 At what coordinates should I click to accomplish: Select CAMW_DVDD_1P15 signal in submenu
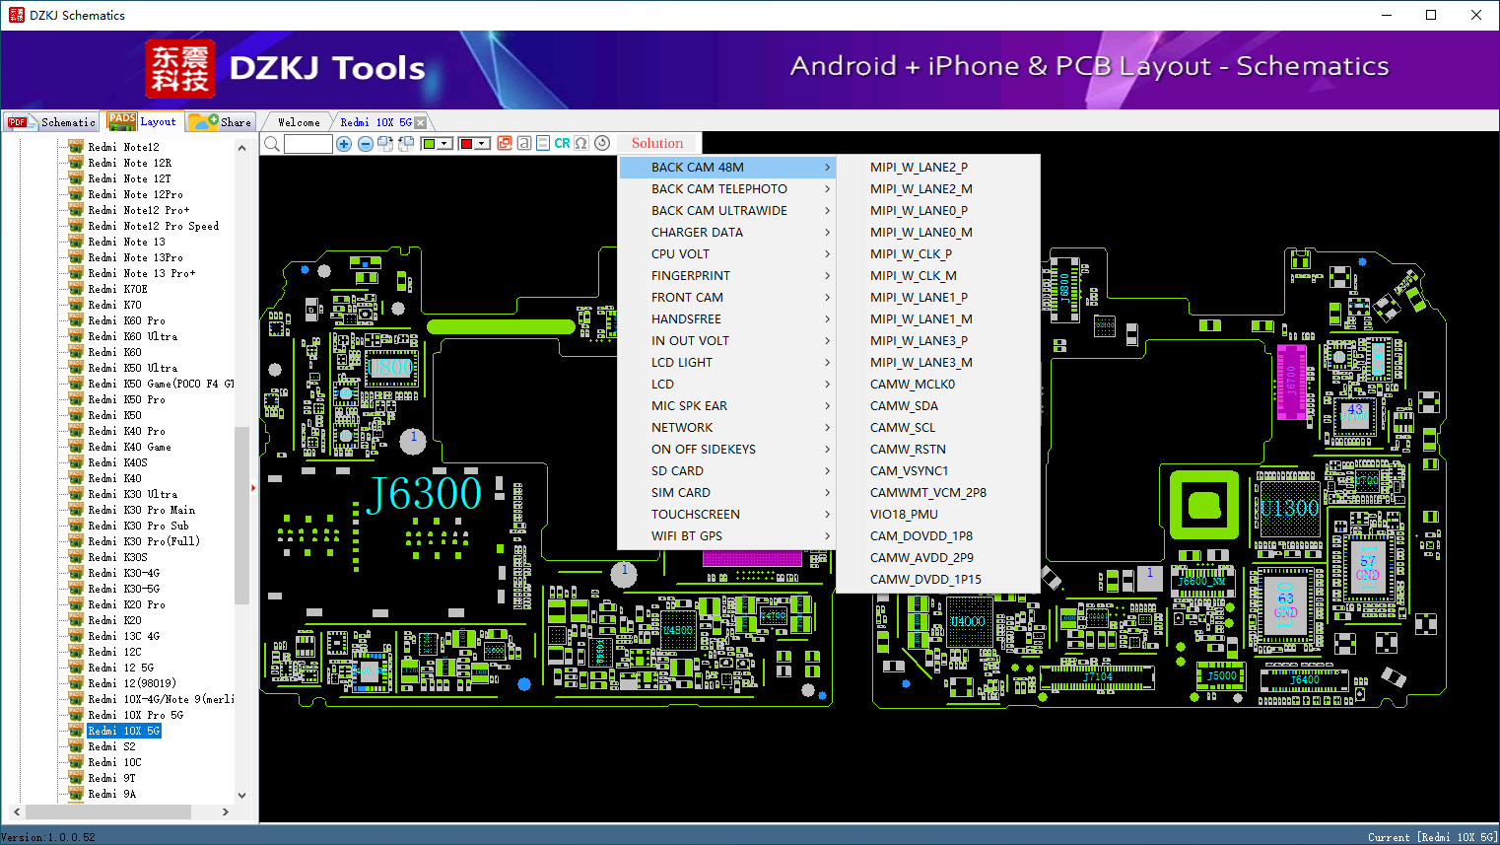[938, 580]
